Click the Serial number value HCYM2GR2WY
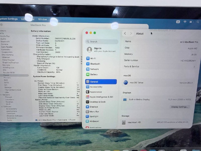201x151 pixels. pos(188,61)
